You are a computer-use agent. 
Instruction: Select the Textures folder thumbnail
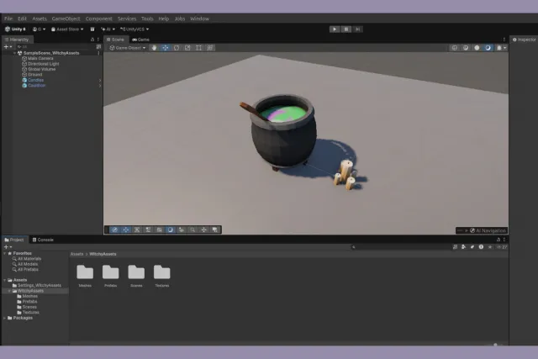click(162, 276)
